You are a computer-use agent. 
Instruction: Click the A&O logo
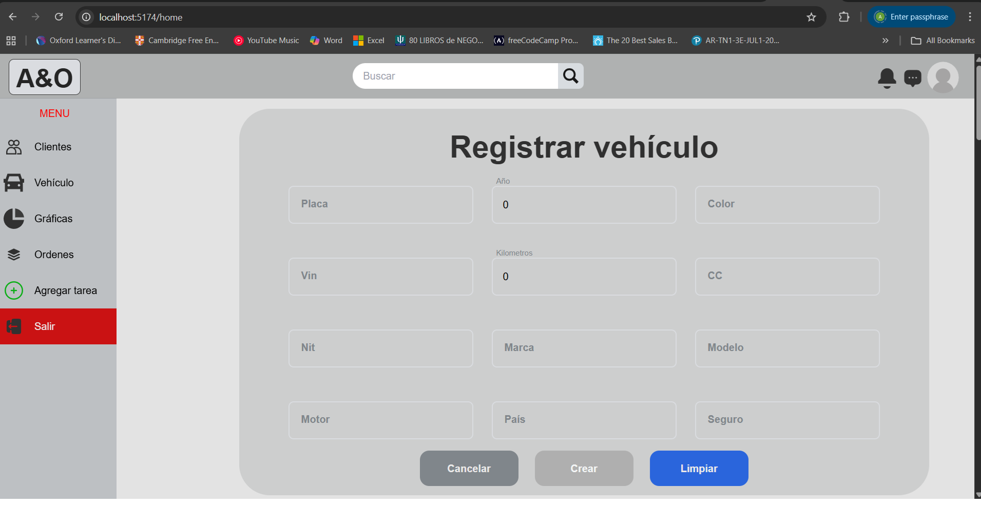tap(44, 76)
